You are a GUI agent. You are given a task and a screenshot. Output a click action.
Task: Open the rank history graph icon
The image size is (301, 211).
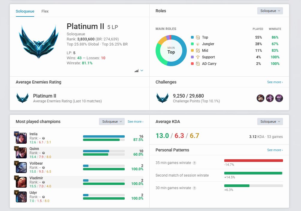136,71
